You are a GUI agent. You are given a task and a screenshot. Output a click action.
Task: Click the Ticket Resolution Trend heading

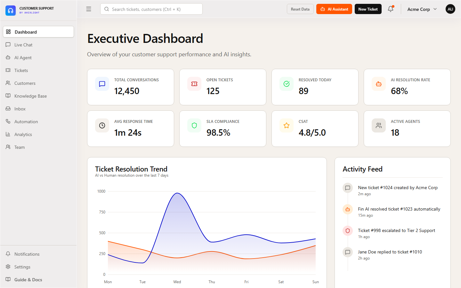[x=131, y=169]
